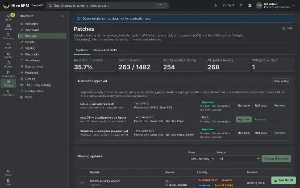Open the Help icon in the rail
The image size is (300, 188).
8,182
